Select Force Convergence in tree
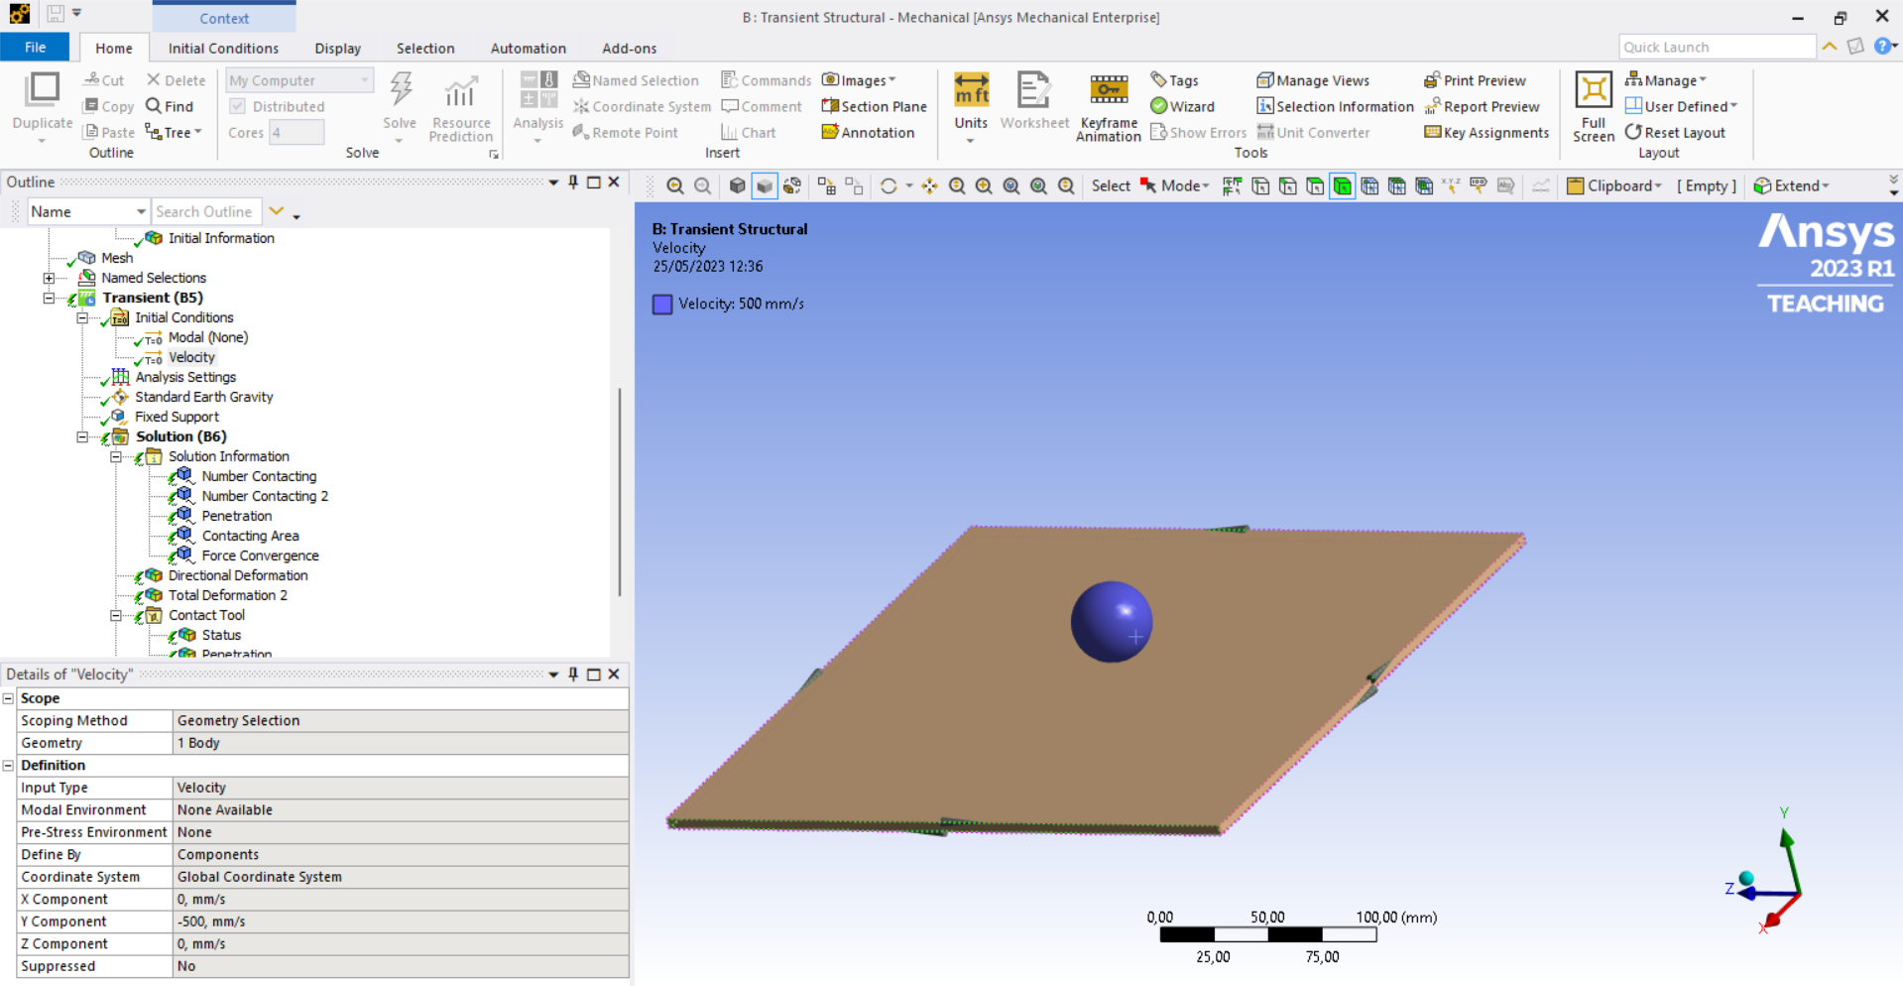 click(x=261, y=555)
